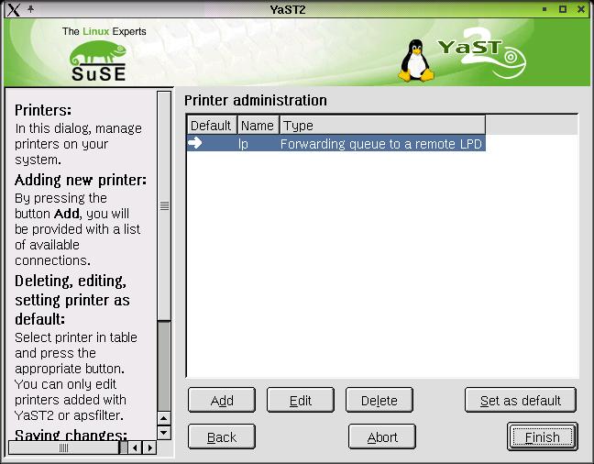
Task: Click the default arrow icon in lp row
Action: point(195,143)
